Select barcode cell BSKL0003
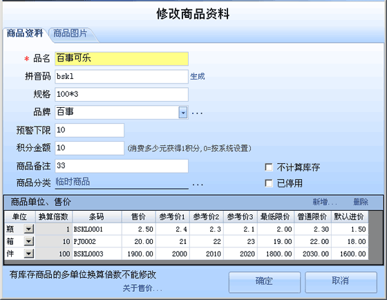This screenshot has height=300, width=387. click(97, 254)
